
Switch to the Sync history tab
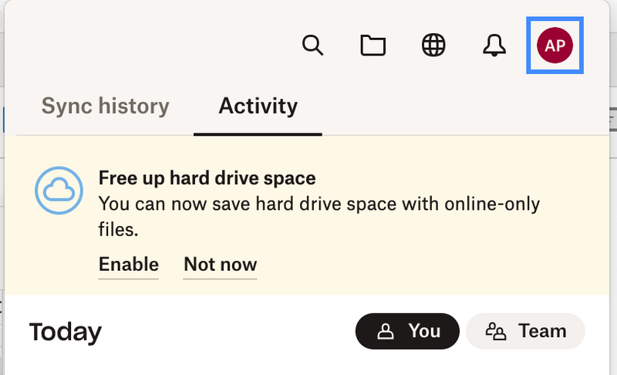pyautogui.click(x=105, y=106)
